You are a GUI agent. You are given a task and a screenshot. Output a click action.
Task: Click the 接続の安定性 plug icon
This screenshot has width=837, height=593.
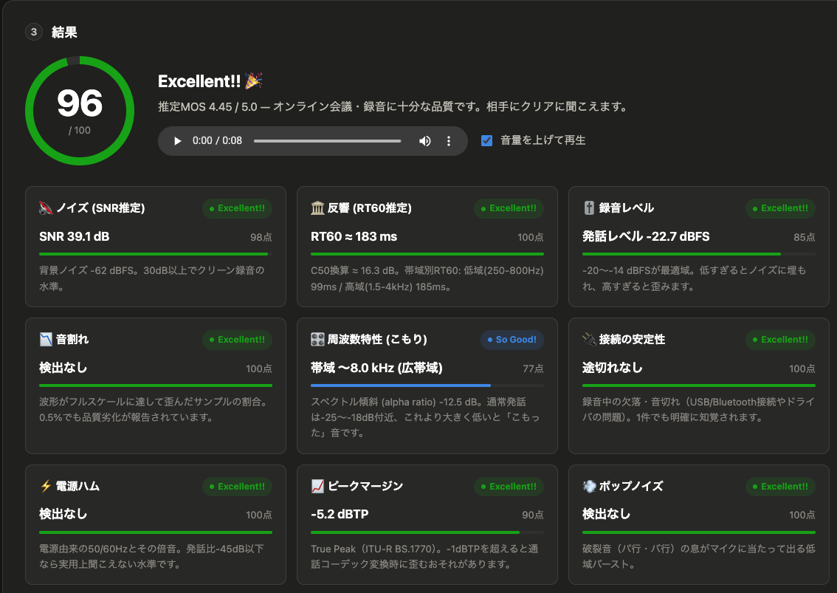[x=589, y=339]
